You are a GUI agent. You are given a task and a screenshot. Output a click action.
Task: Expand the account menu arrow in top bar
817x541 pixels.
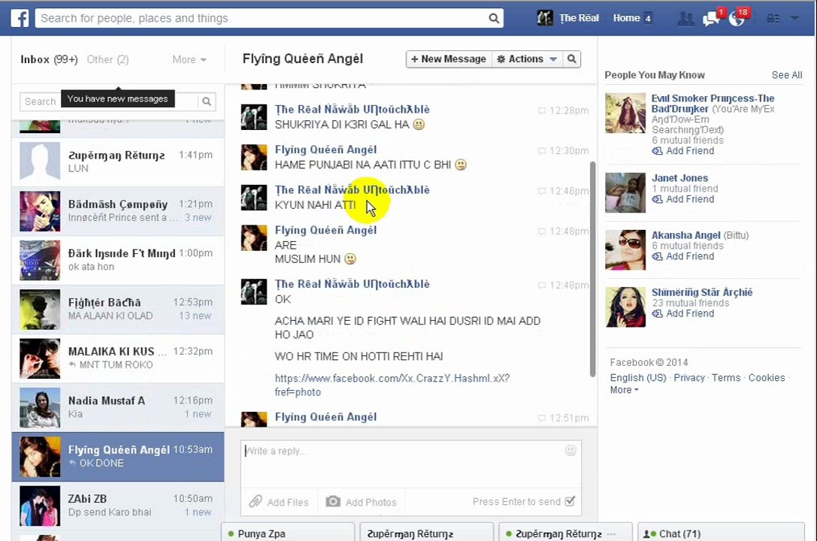tap(794, 19)
